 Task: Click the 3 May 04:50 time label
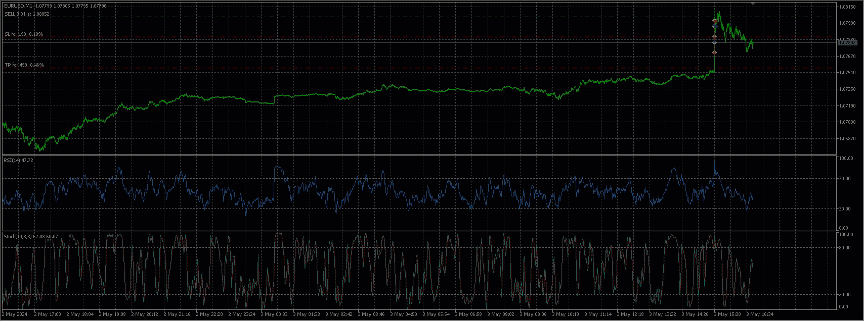pos(404,314)
